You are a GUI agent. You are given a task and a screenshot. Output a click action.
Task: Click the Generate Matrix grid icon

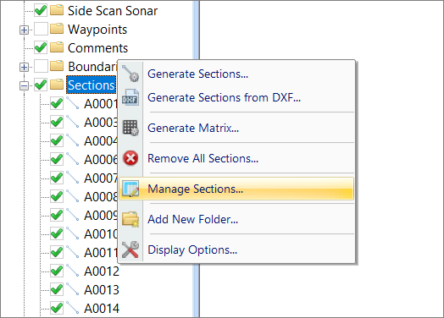coord(130,128)
